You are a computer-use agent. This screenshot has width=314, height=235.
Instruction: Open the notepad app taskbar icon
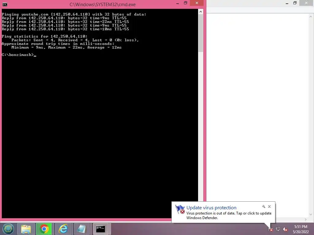(x=82, y=229)
